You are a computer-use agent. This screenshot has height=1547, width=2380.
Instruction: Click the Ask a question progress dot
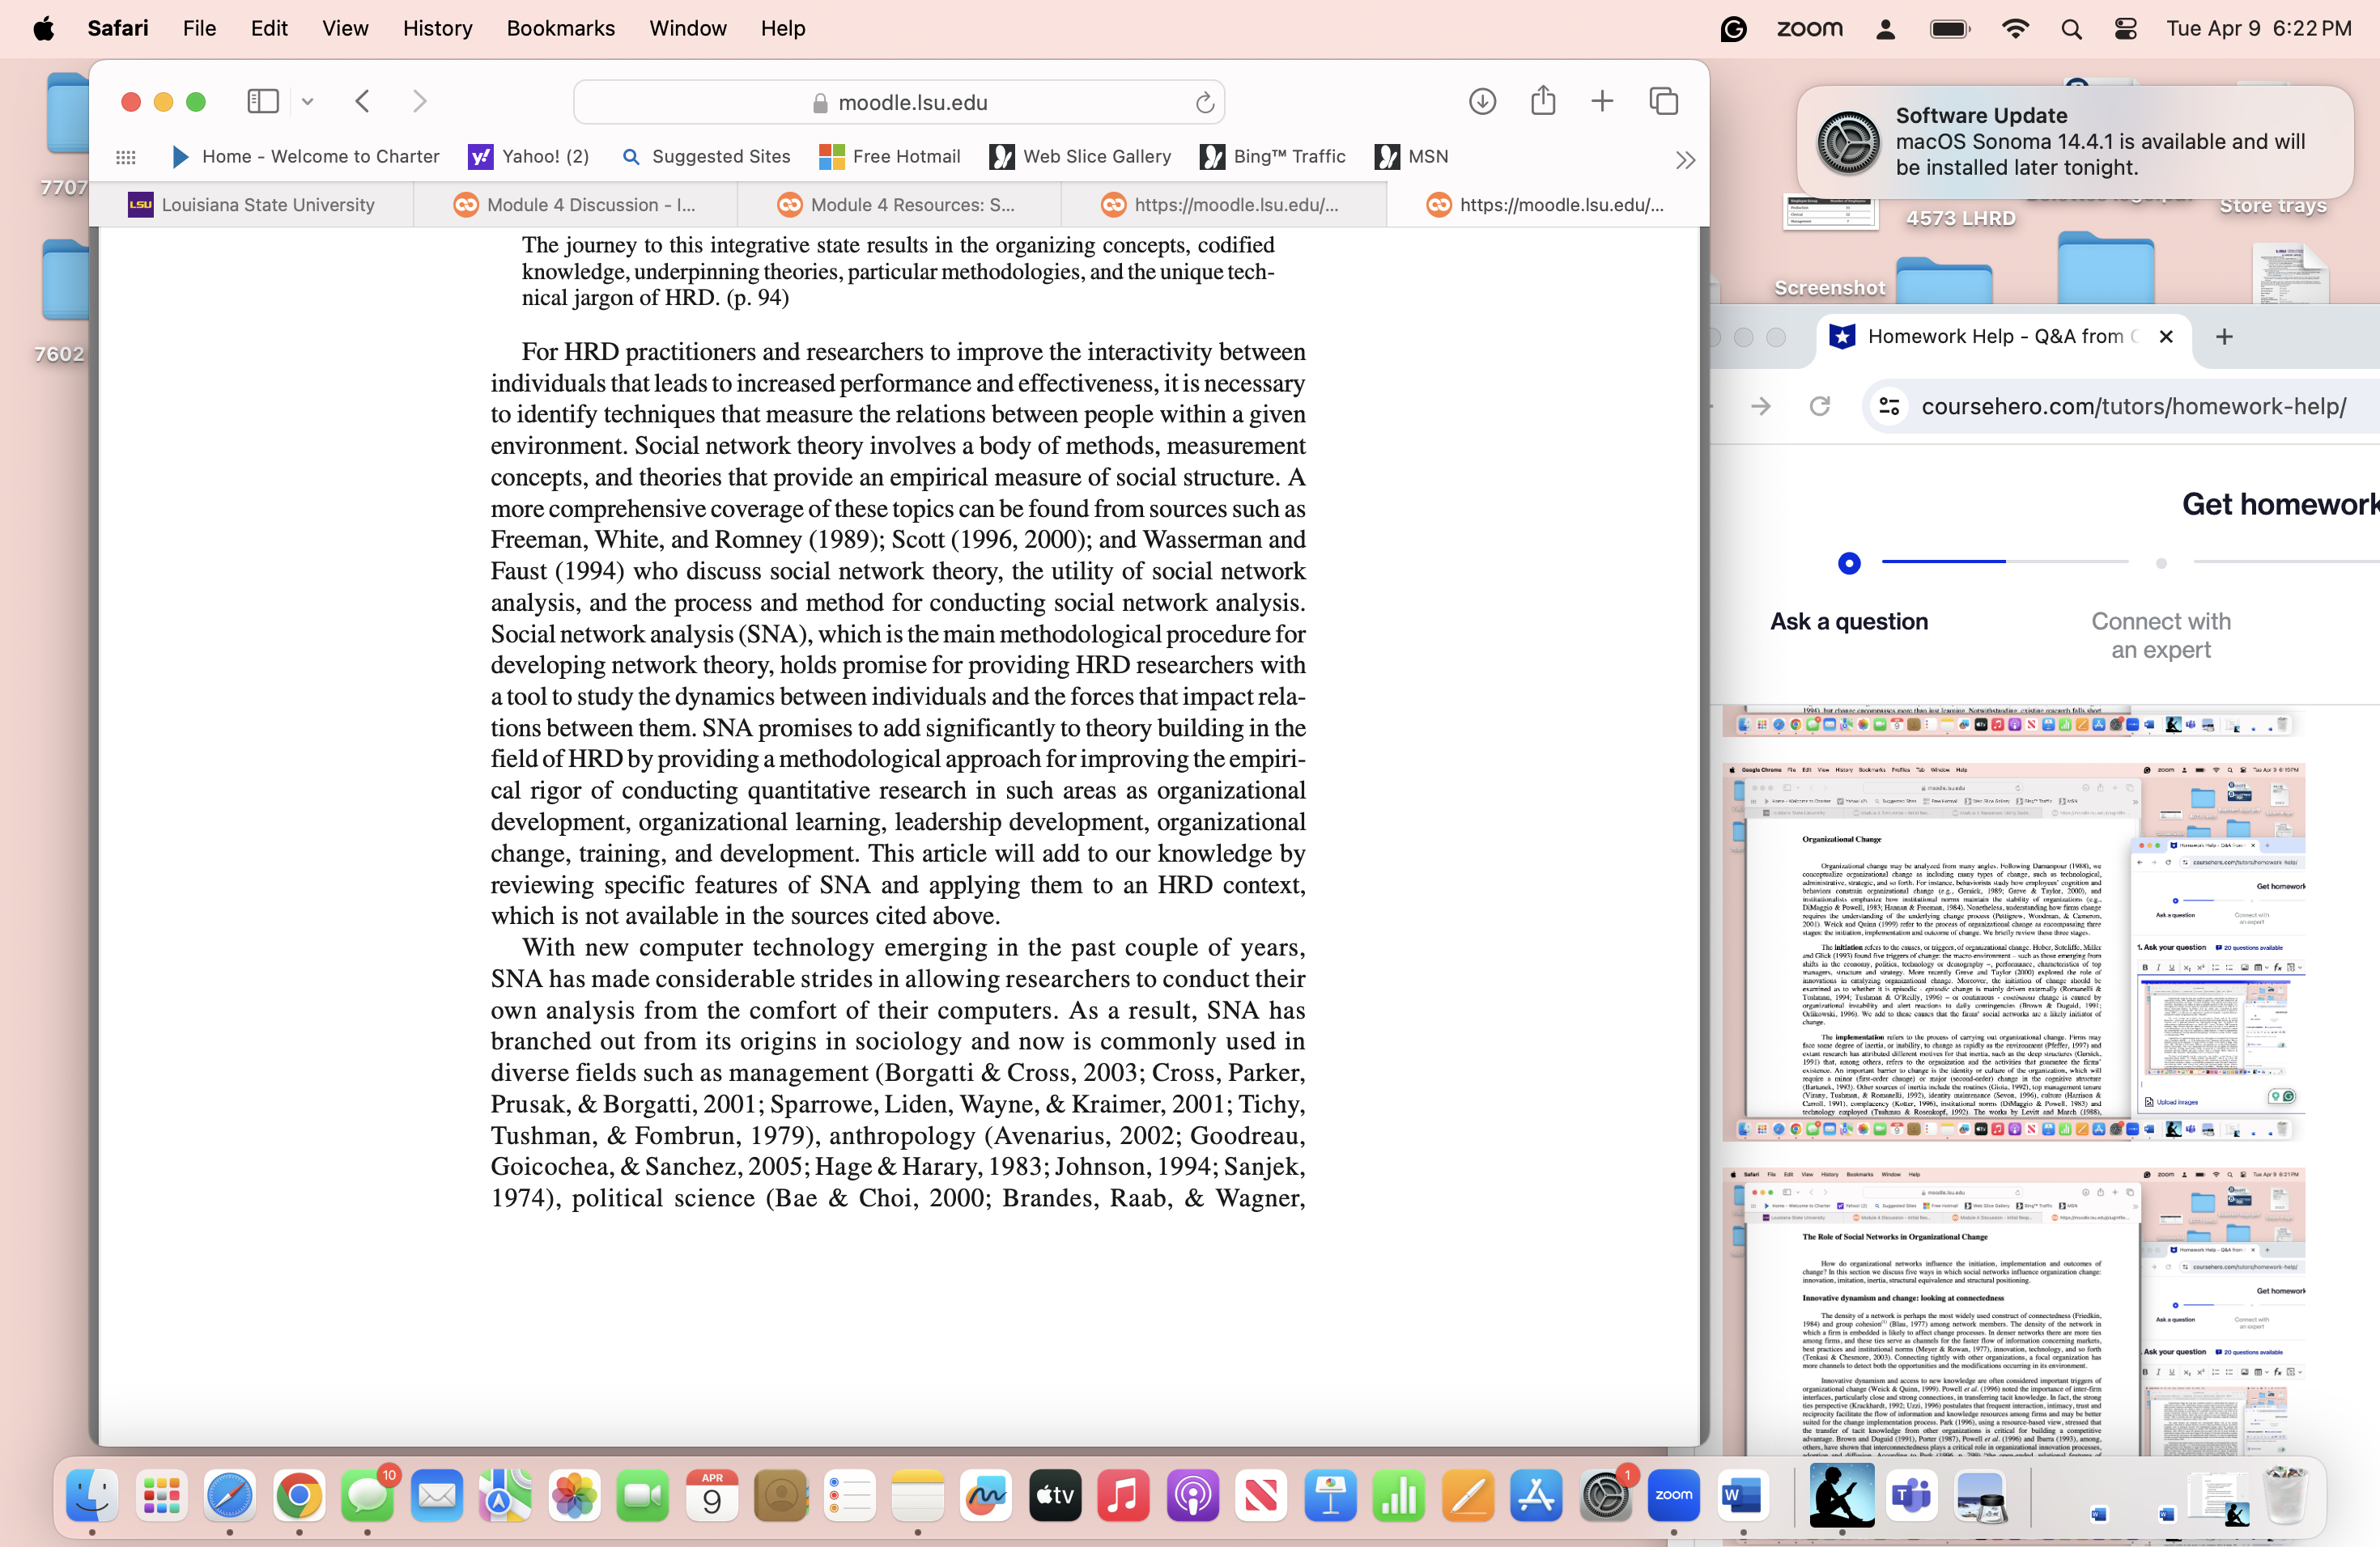[x=1849, y=562]
